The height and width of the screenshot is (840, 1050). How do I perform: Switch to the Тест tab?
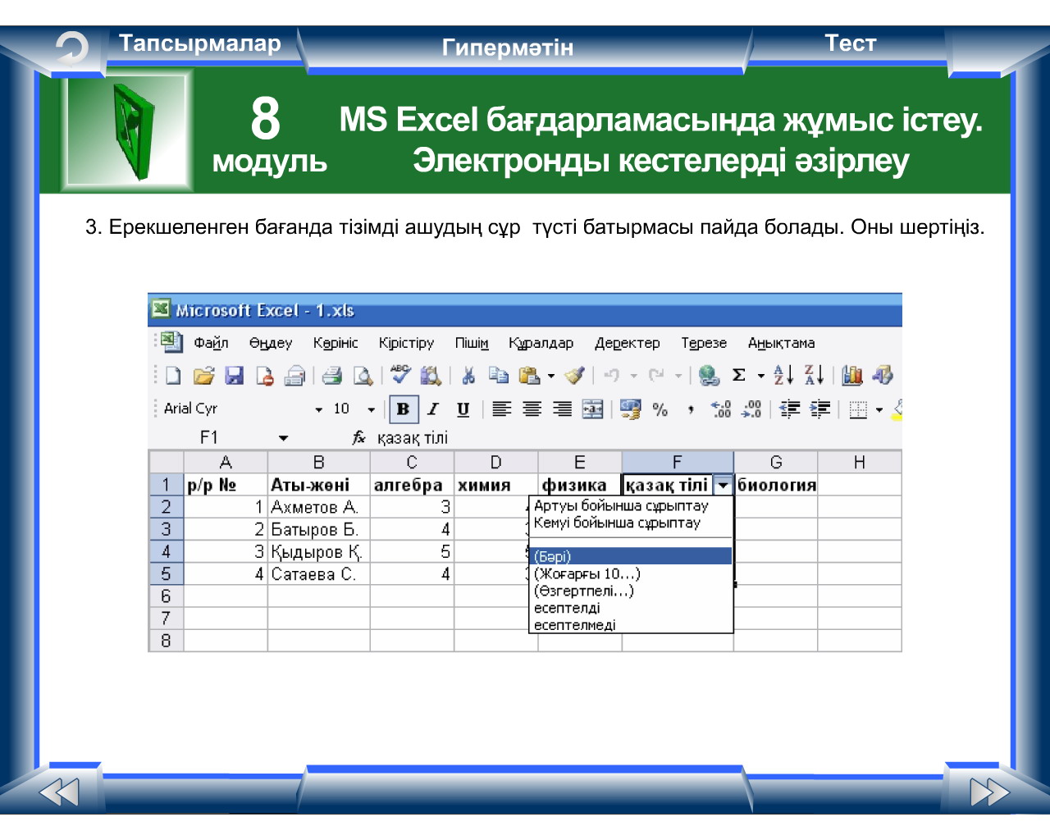(x=850, y=43)
